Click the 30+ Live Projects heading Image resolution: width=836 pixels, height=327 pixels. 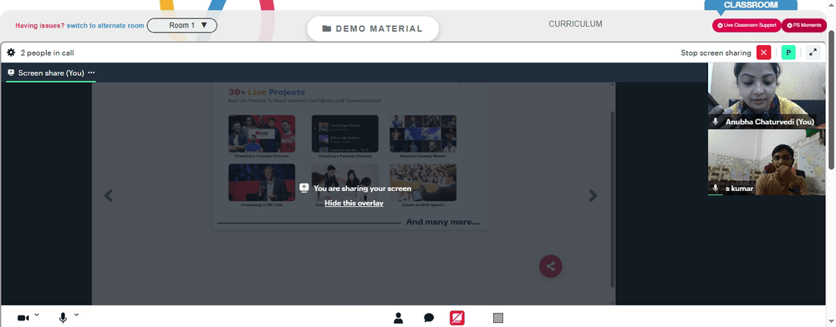tap(267, 92)
